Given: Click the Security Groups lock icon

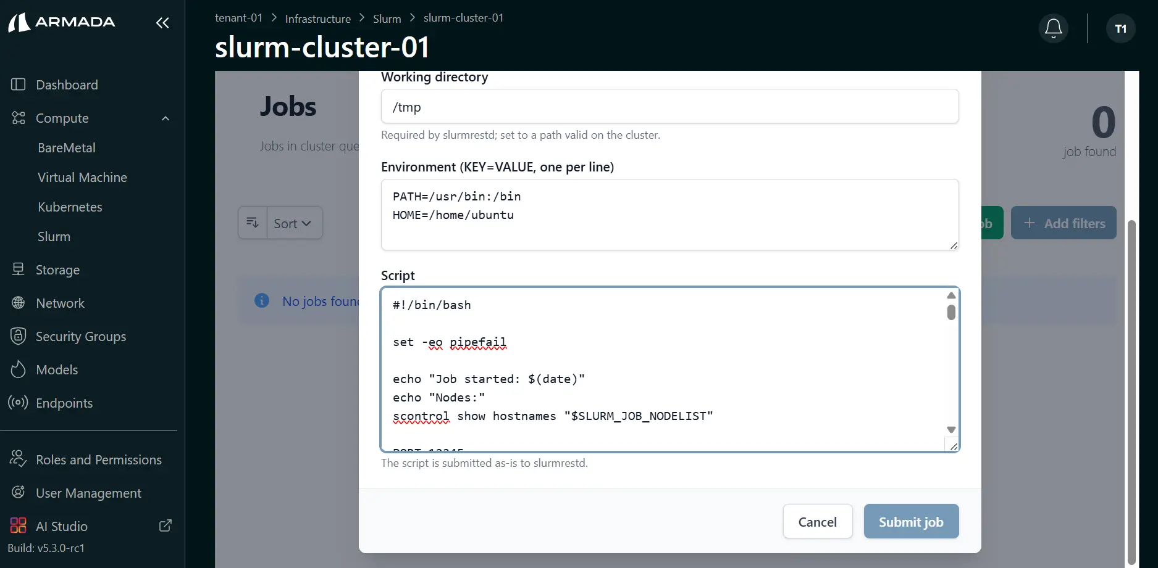Looking at the screenshot, I should coord(19,336).
